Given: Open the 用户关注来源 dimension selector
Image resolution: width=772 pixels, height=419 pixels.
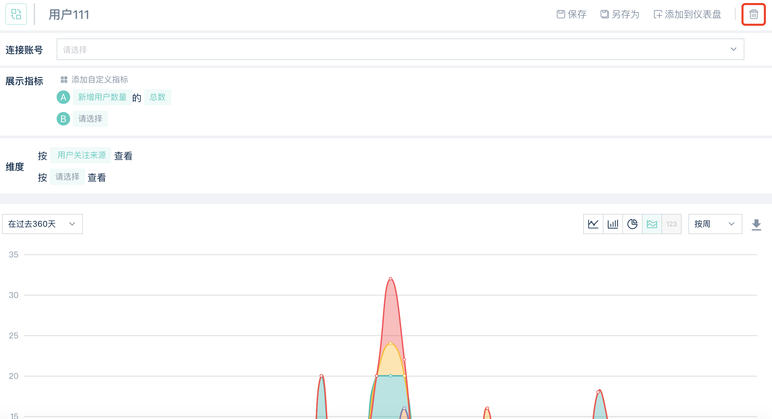Looking at the screenshot, I should (x=81, y=155).
